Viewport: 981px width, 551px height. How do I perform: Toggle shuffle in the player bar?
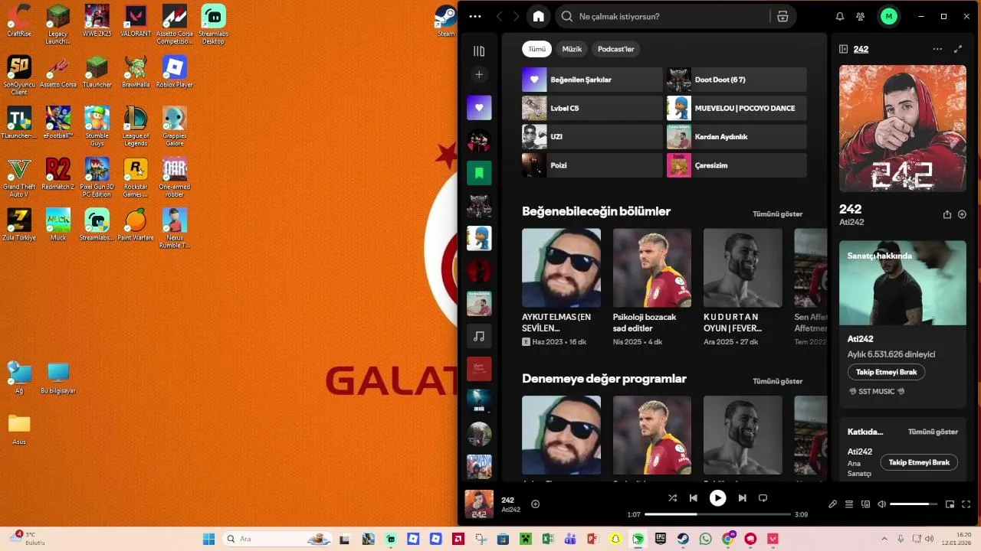672,498
